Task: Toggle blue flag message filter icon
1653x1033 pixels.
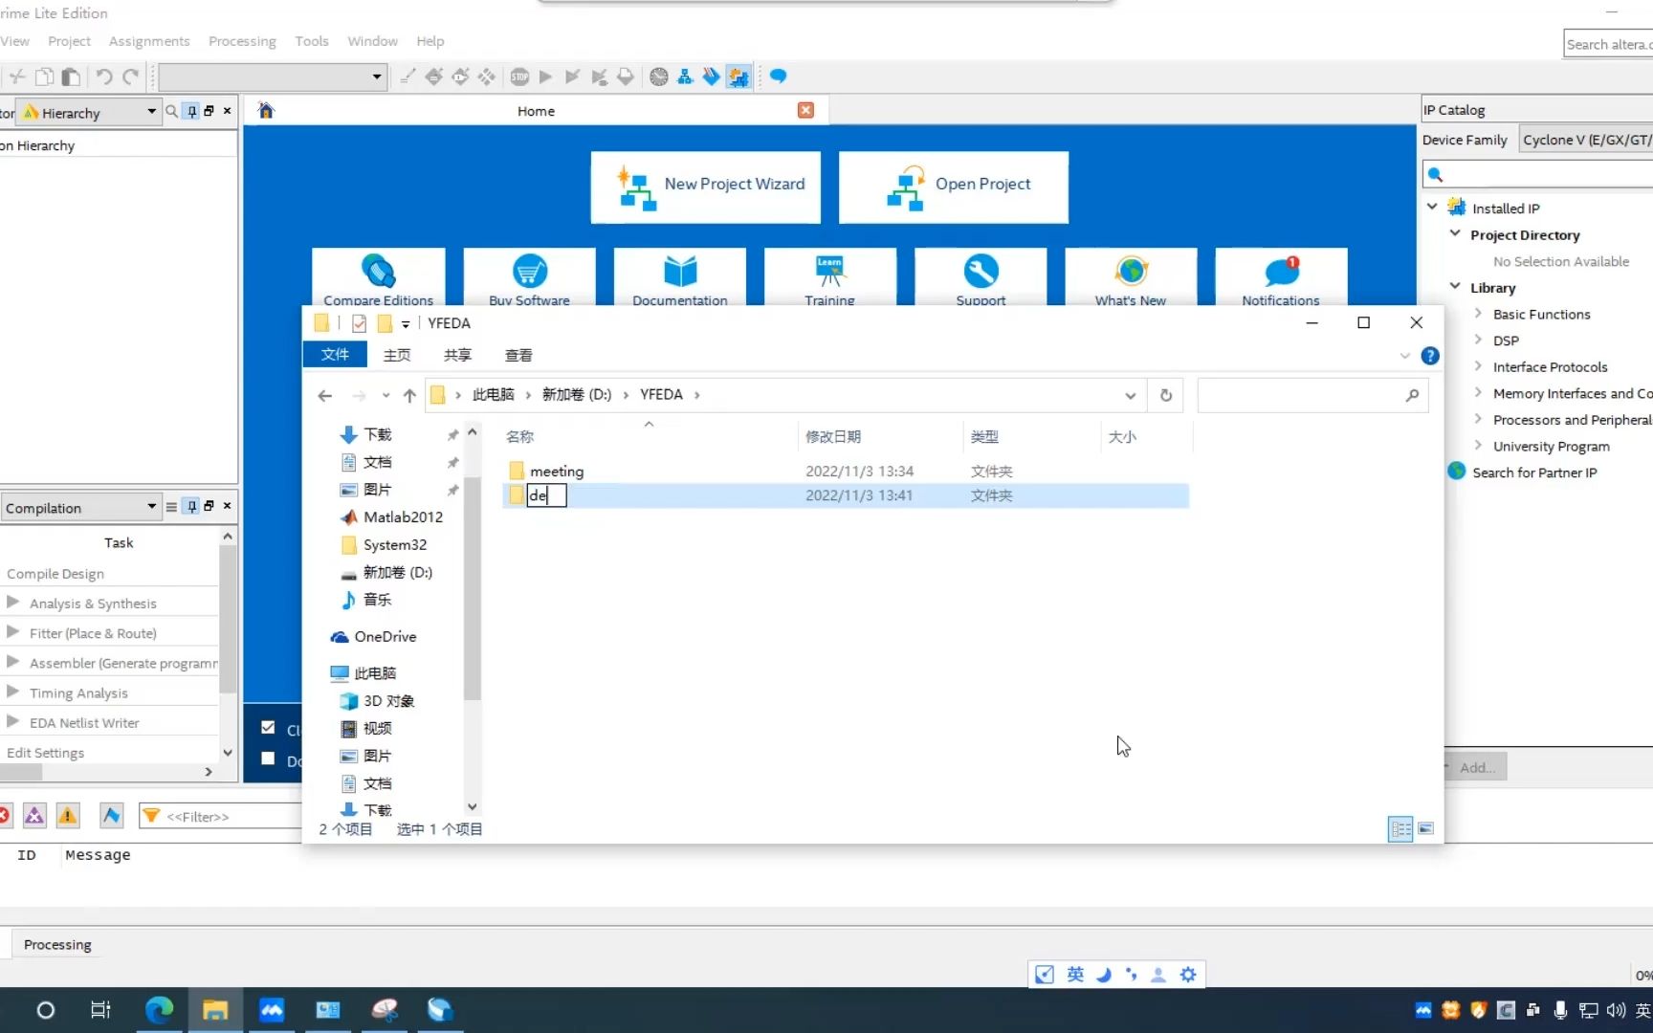Action: point(112,815)
